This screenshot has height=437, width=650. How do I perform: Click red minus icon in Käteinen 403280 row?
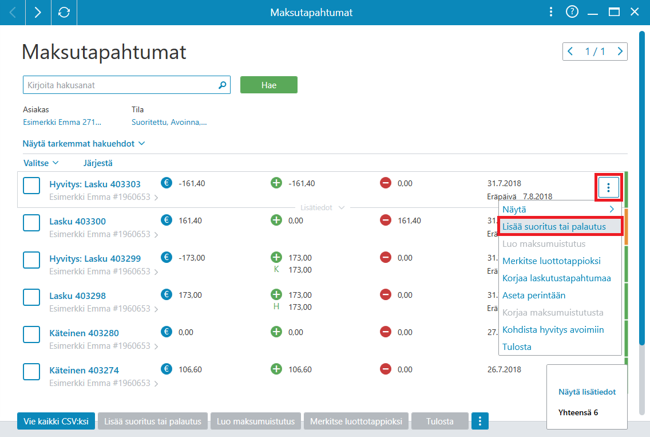click(386, 332)
